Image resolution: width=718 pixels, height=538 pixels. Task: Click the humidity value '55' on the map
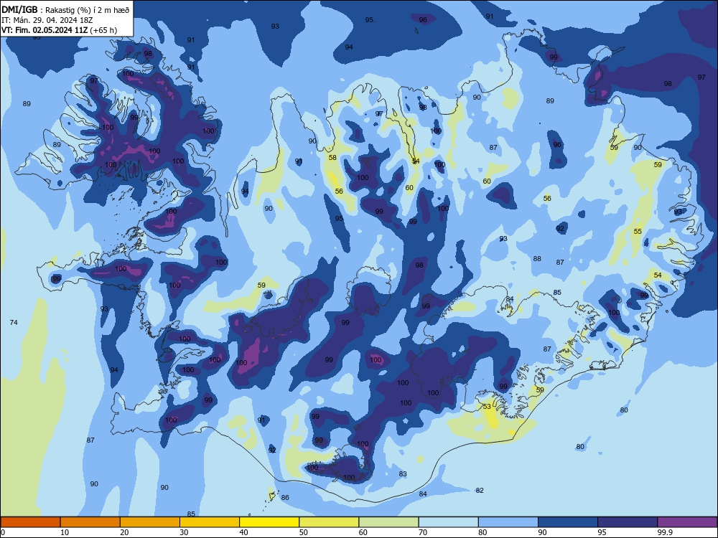click(638, 232)
